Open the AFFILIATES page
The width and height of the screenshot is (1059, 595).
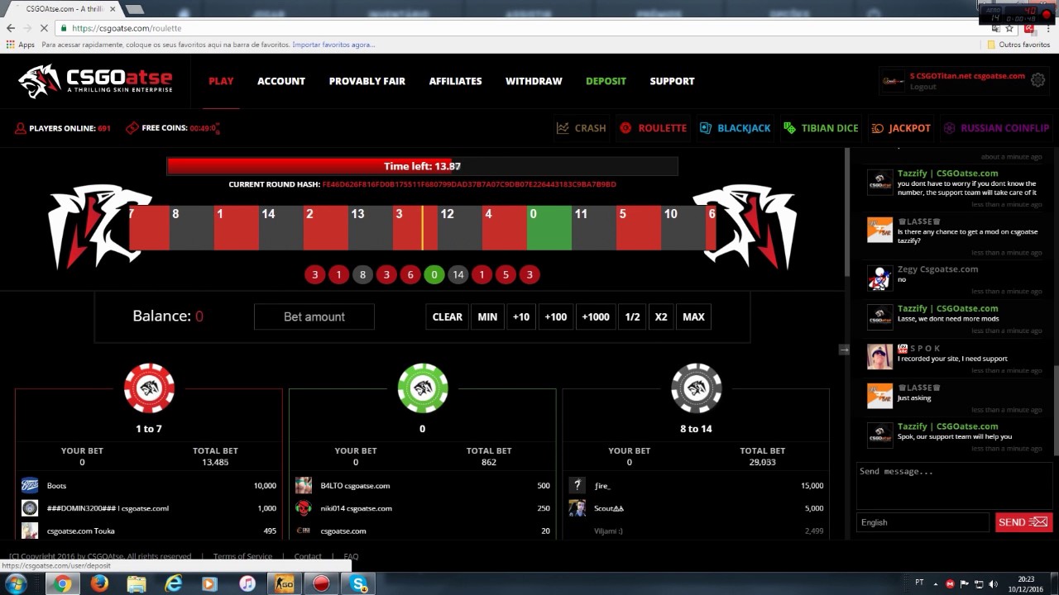(455, 81)
